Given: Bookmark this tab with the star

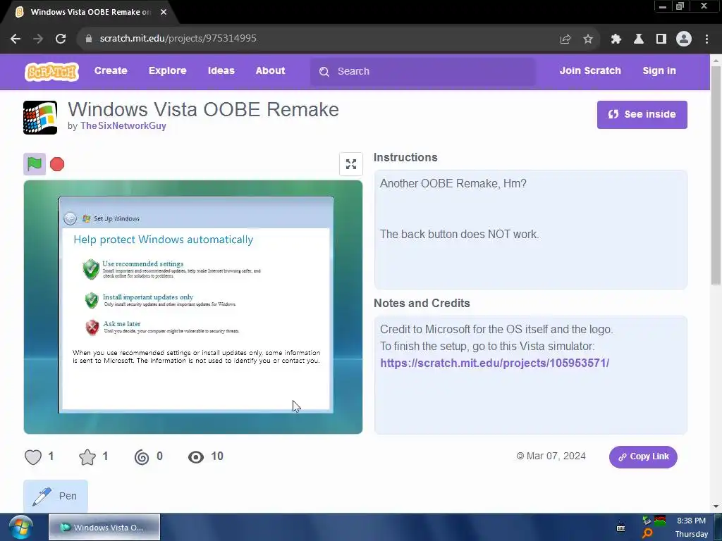Looking at the screenshot, I should pos(588,39).
